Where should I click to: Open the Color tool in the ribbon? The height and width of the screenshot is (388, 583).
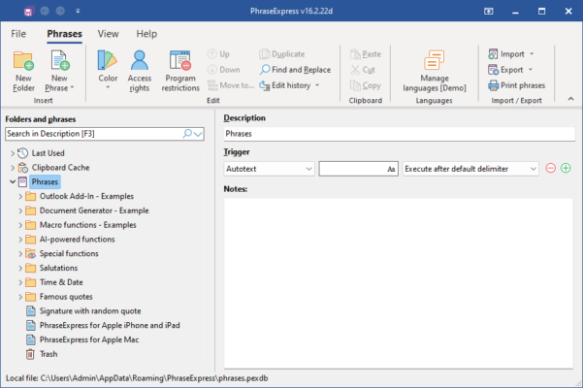(x=108, y=71)
